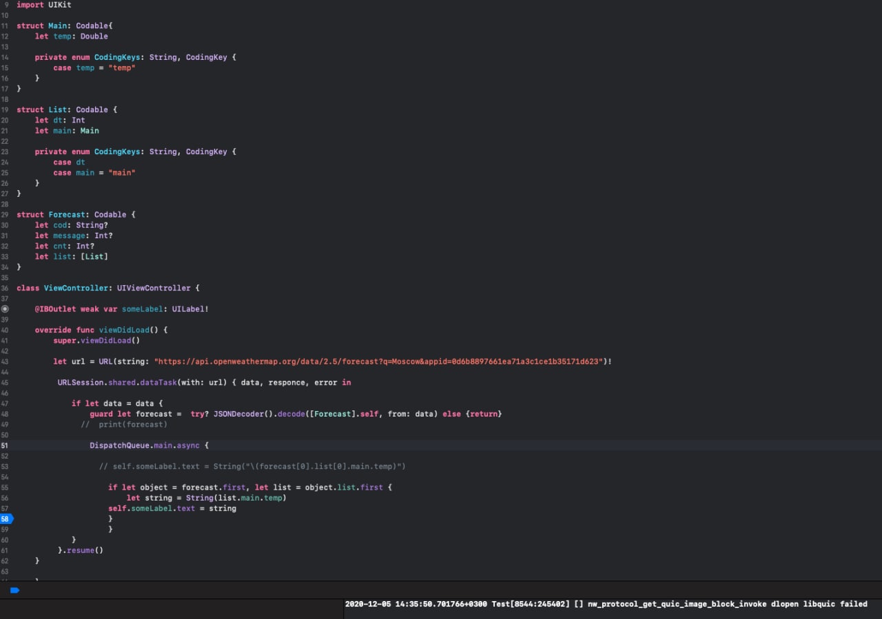Click gutter line number 29
The image size is (882, 619).
click(5, 214)
